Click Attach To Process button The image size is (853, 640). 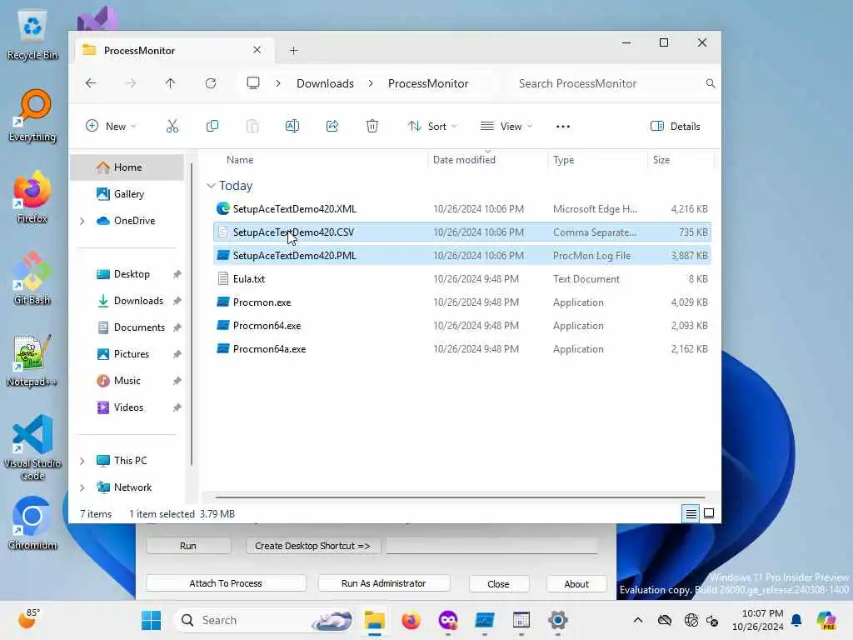(x=226, y=583)
